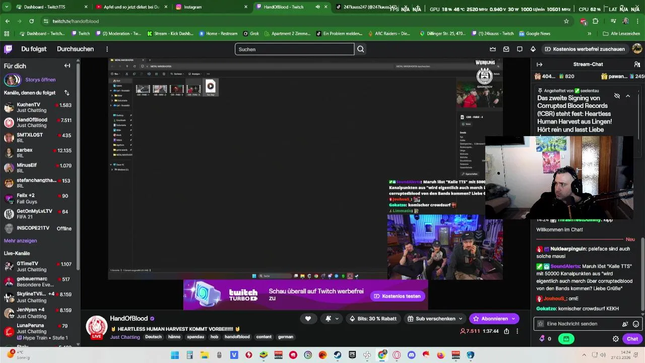Select the 'spandau' stream tag
Screen dimensions: 645x363
[196, 337]
